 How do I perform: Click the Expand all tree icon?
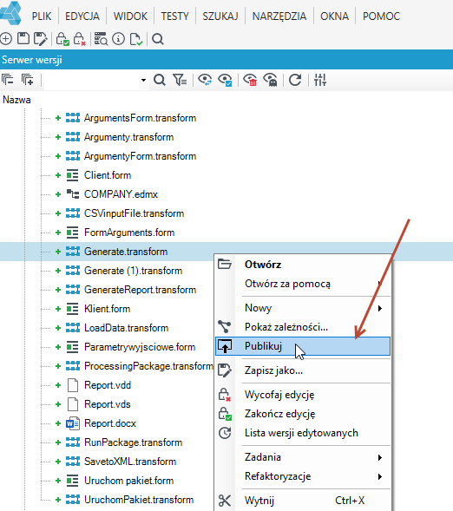pyautogui.click(x=27, y=80)
